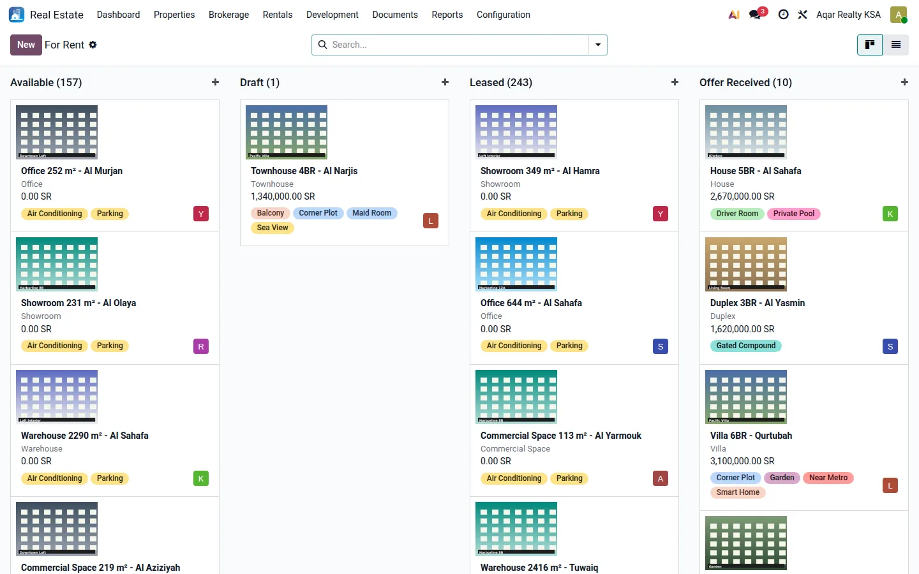Click Near Metro tag on Villa 6BR

[828, 478]
